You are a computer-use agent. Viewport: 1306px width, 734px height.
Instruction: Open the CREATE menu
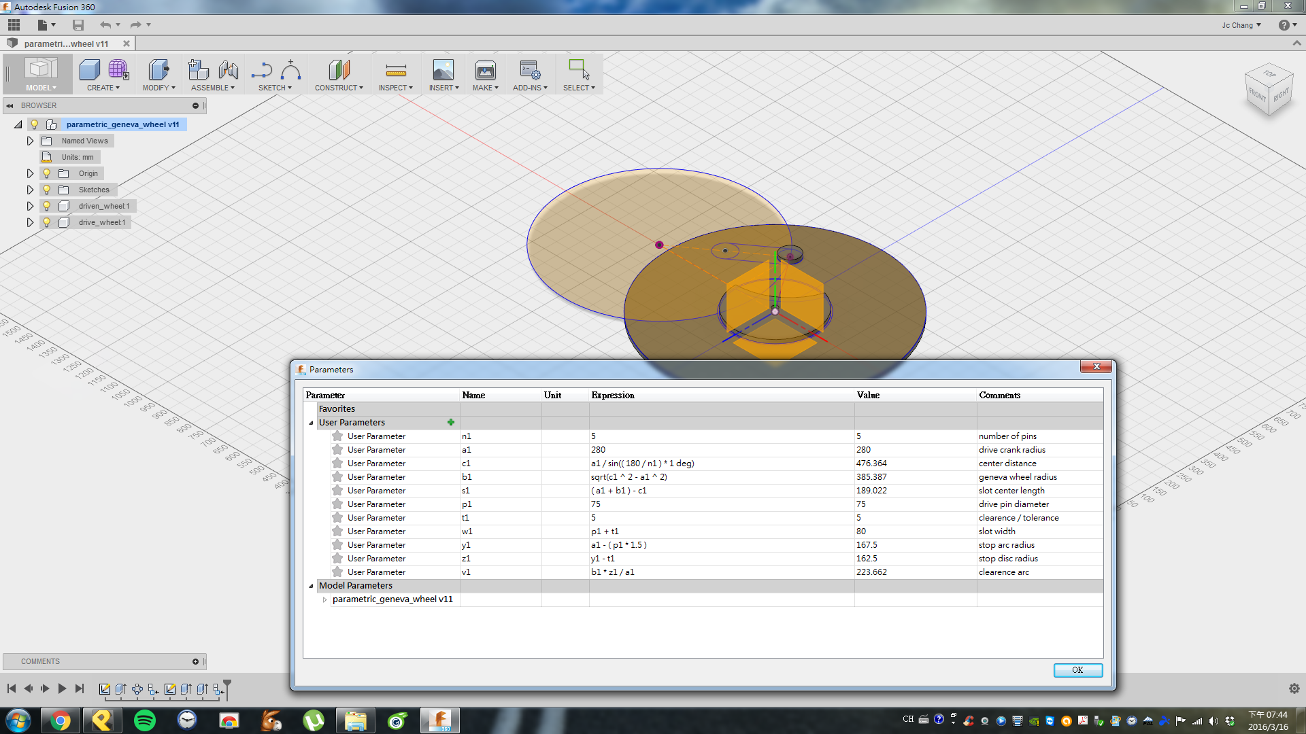tap(103, 88)
